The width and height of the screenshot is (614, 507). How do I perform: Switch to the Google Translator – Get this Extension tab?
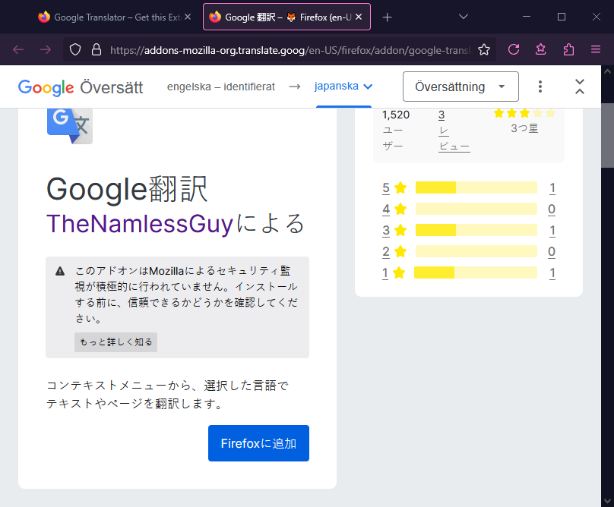point(114,17)
